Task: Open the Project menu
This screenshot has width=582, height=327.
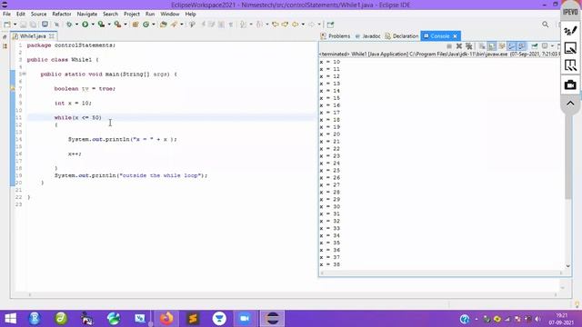Action: 132,15
